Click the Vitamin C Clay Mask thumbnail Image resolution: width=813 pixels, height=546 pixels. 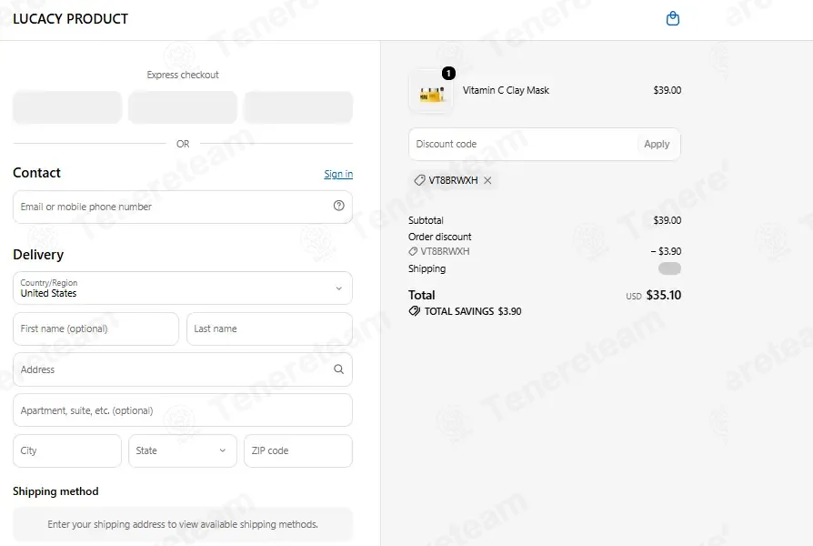pos(431,91)
